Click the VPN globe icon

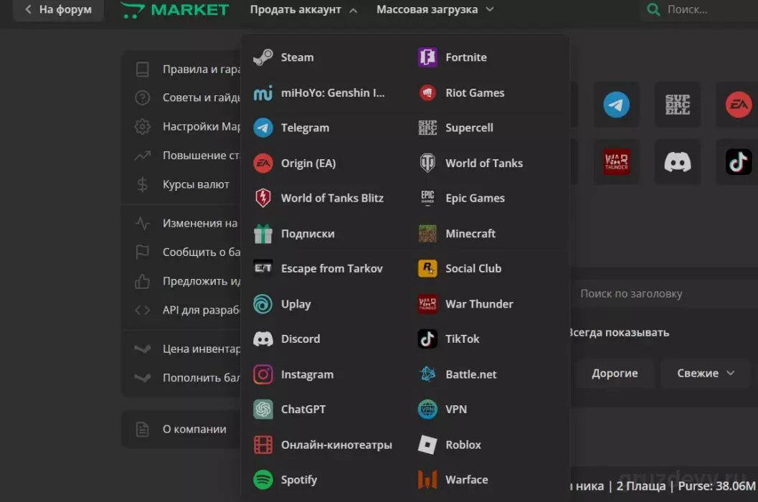click(x=427, y=409)
